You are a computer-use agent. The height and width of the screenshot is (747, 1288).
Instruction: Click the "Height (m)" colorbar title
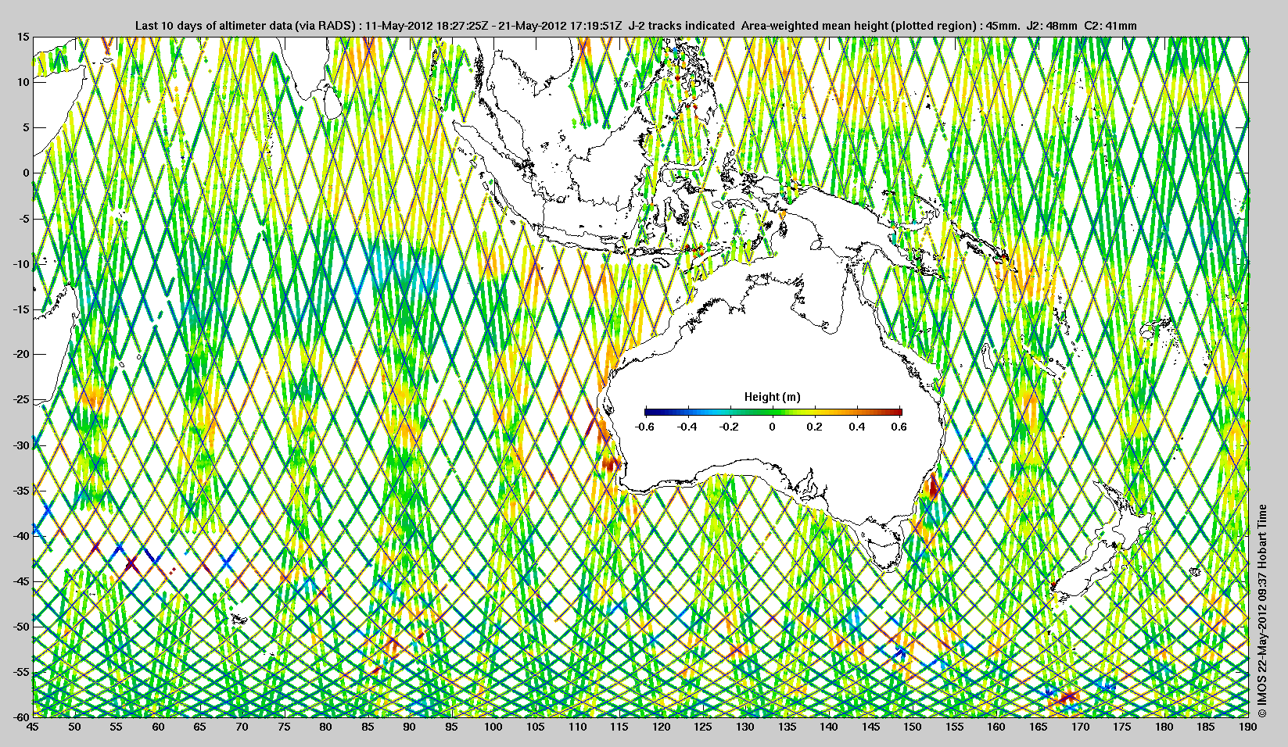coord(772,397)
